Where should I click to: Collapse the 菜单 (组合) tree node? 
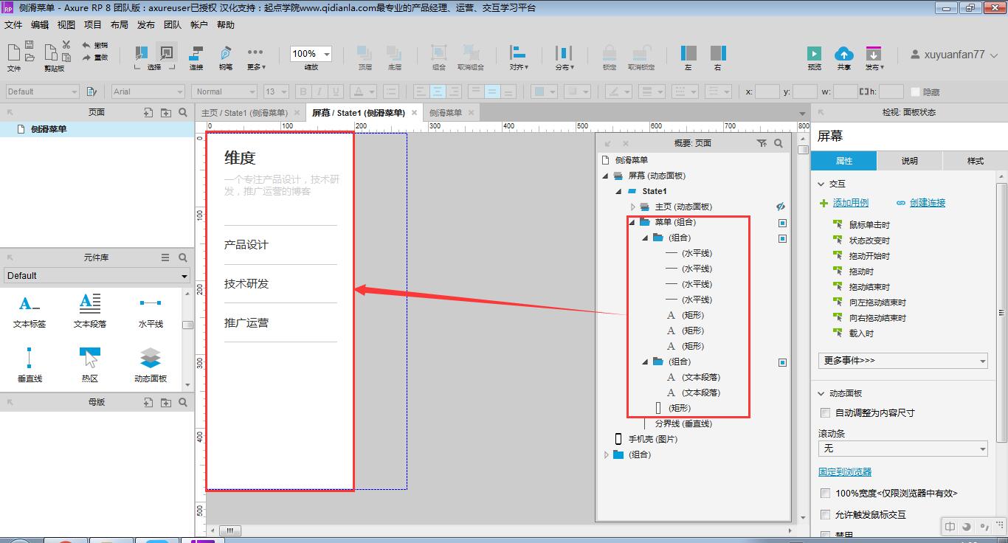[x=632, y=222]
